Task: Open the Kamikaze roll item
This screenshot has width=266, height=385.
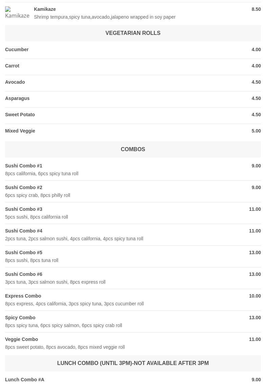Action: pos(45,9)
